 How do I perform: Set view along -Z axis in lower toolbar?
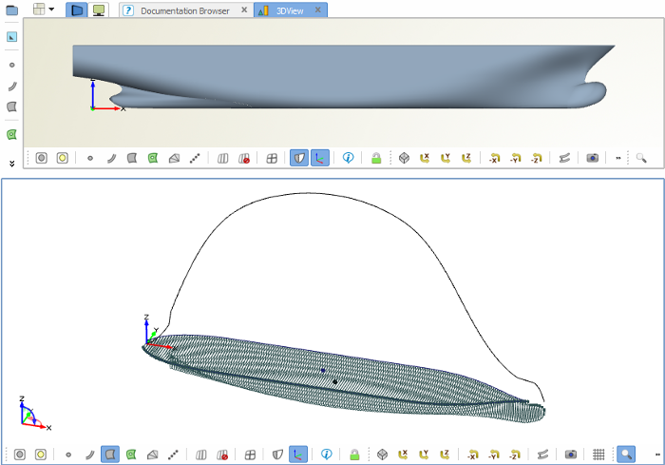pyautogui.click(x=515, y=455)
